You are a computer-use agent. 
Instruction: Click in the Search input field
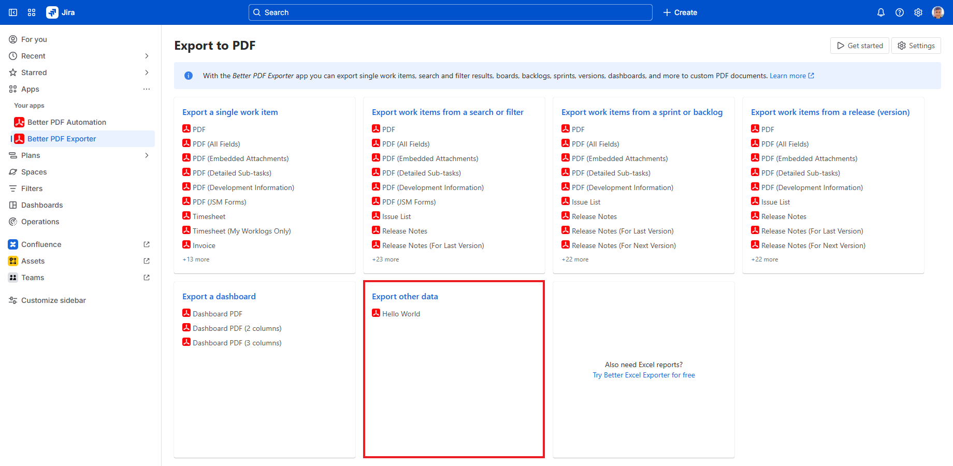(x=451, y=12)
